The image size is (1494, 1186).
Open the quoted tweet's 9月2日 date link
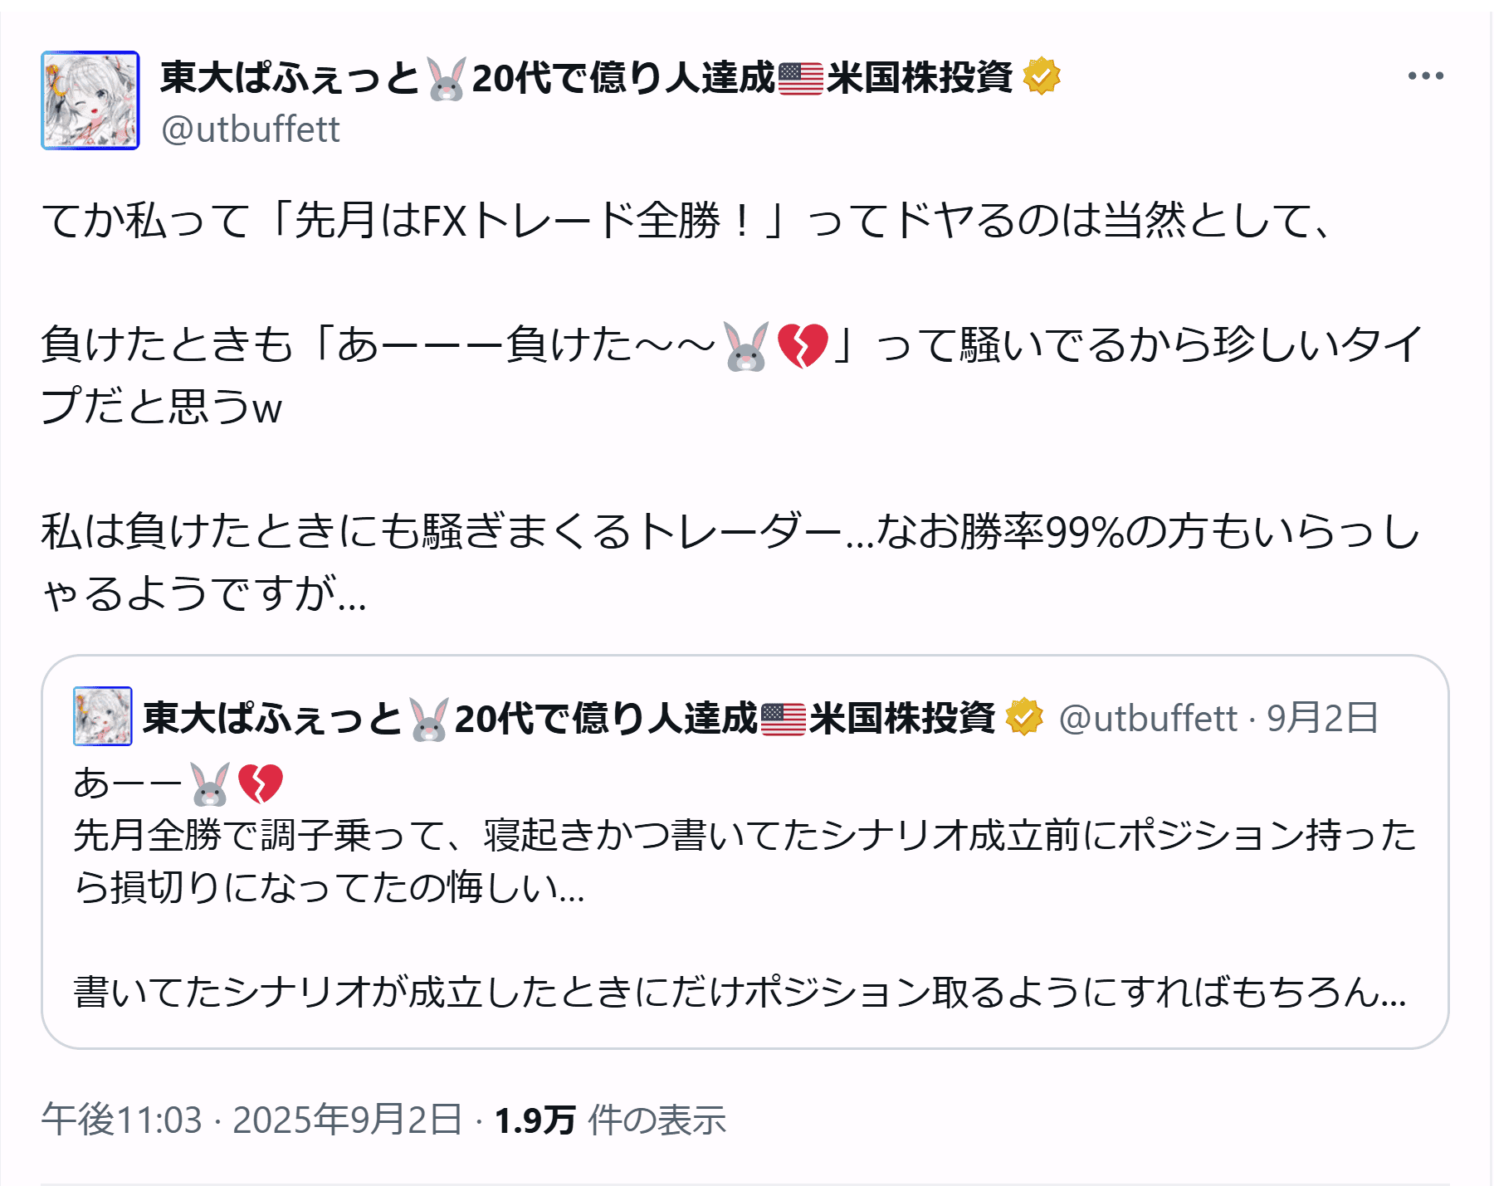[1322, 718]
